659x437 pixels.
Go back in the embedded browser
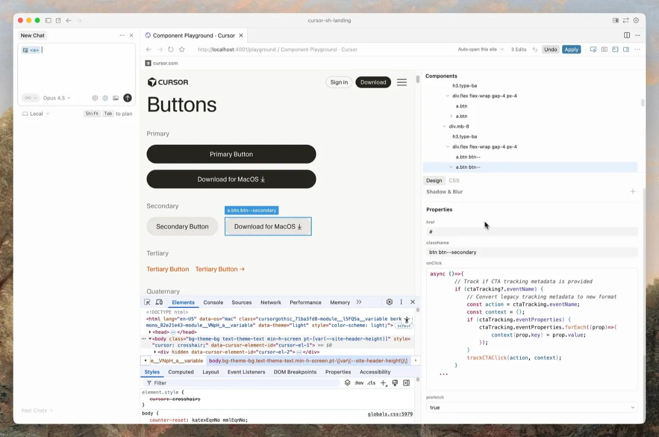149,49
